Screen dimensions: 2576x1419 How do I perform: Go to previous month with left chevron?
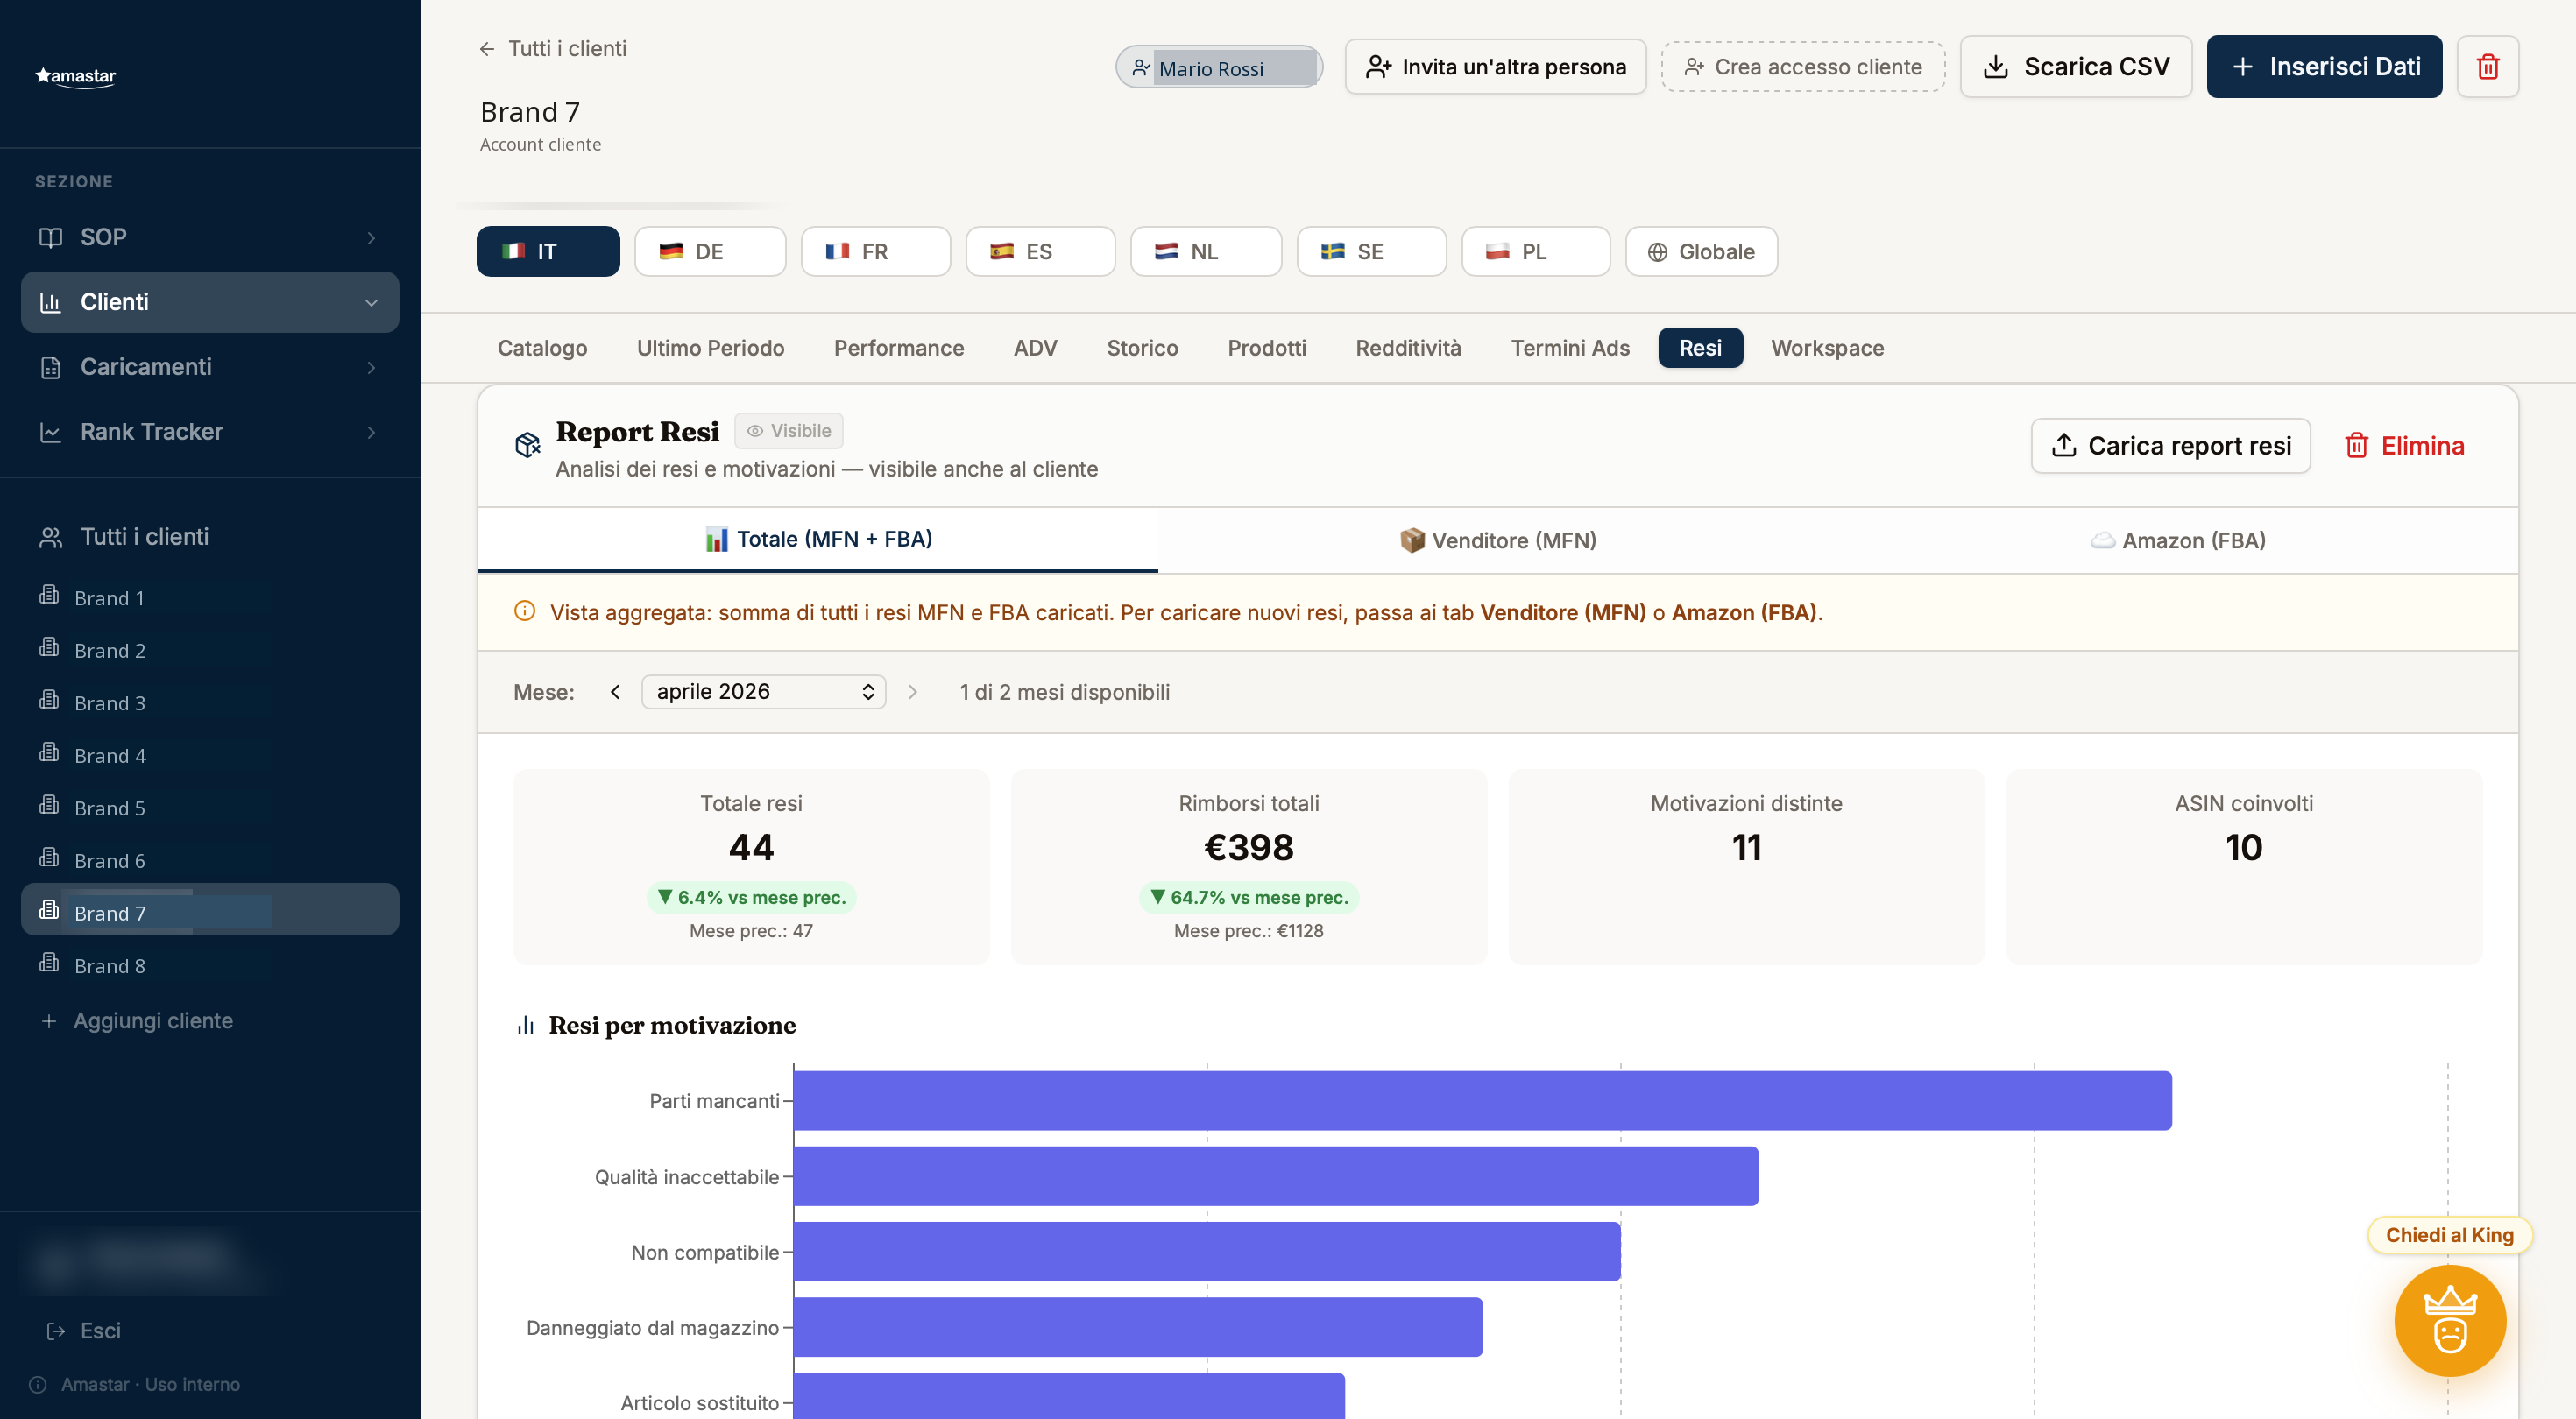(615, 691)
